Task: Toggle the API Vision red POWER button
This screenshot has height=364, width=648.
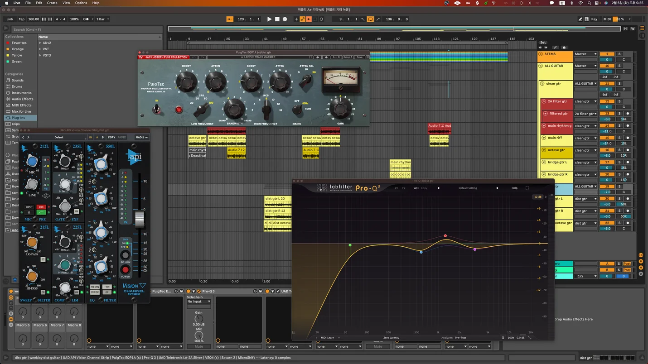Action: pos(126,270)
